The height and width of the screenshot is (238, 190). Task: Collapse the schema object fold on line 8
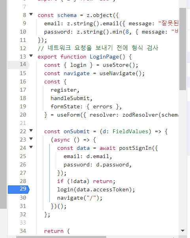(x=31, y=14)
